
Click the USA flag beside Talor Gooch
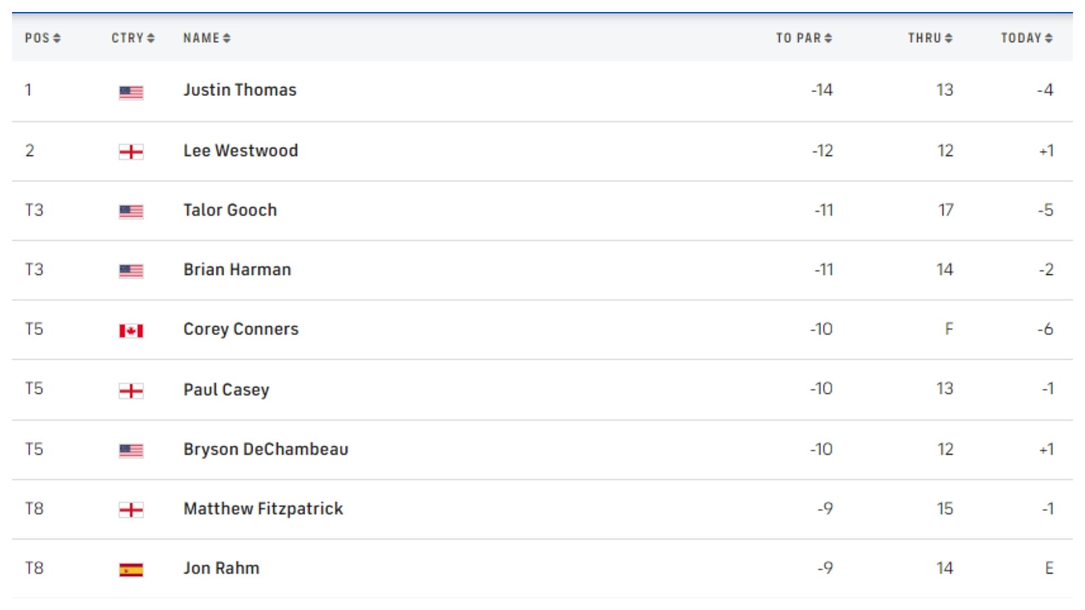131,211
